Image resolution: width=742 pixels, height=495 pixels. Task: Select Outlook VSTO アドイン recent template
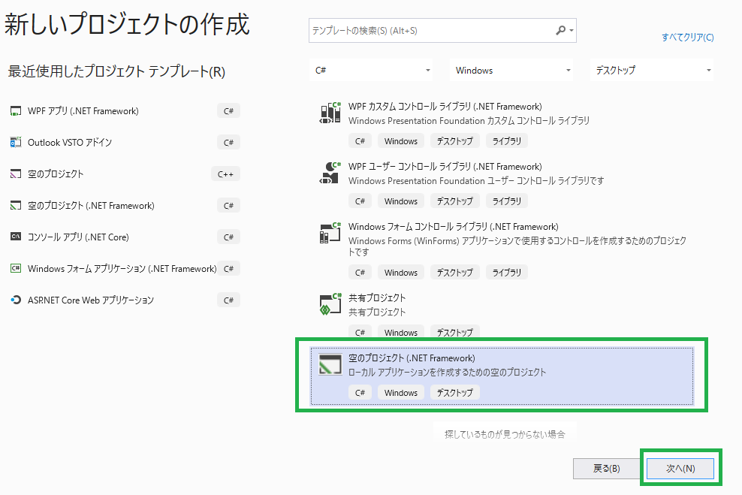tap(70, 143)
